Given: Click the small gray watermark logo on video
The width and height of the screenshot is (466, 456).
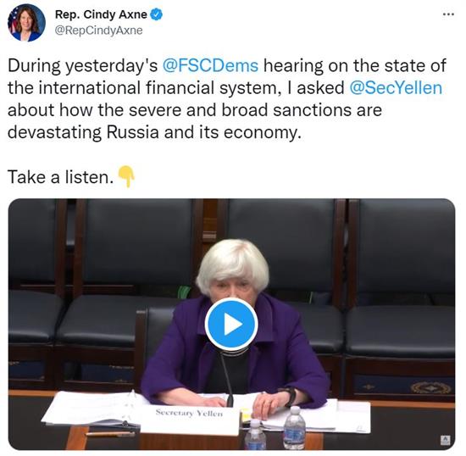Looking at the screenshot, I should (x=445, y=439).
